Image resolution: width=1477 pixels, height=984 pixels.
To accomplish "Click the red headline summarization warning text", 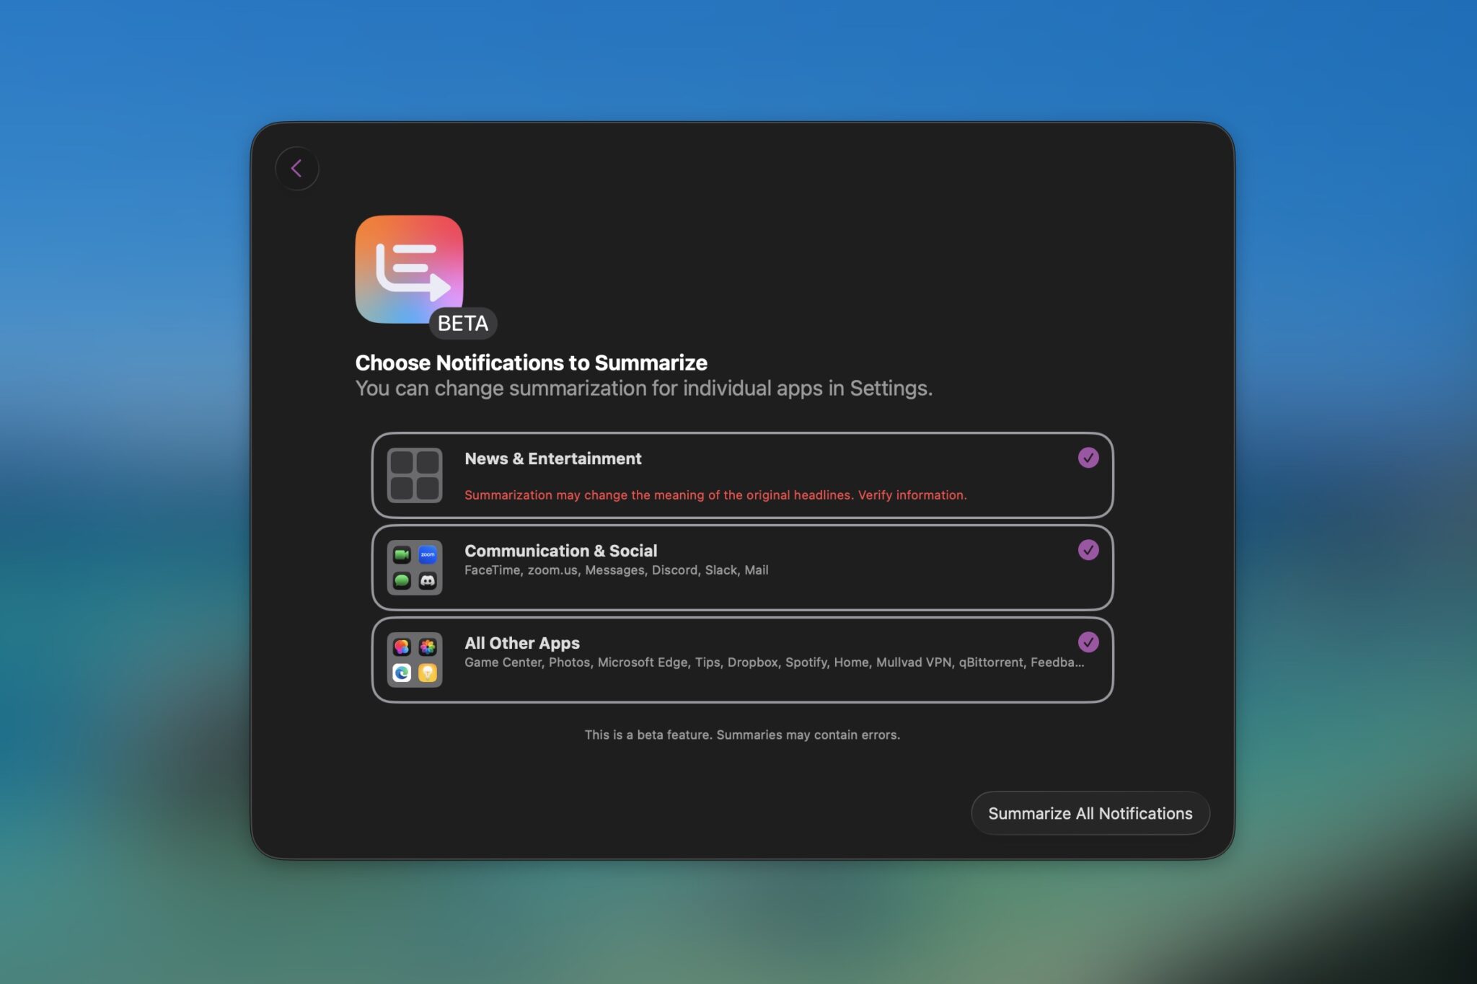I will click(x=716, y=495).
